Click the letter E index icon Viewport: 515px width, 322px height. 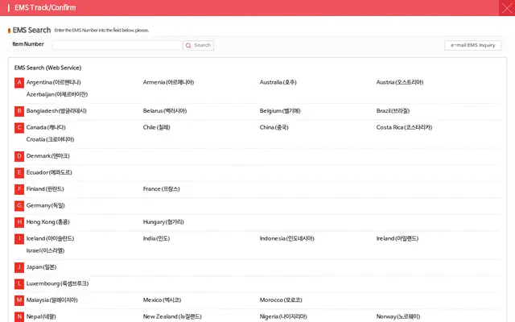tap(19, 172)
